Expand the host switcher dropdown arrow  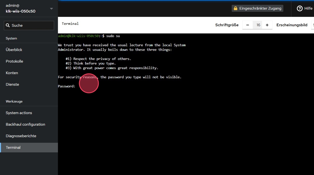coord(51,9)
